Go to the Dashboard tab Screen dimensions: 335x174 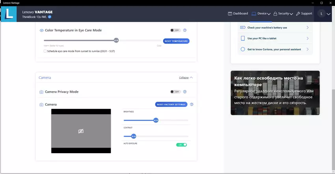[238, 14]
